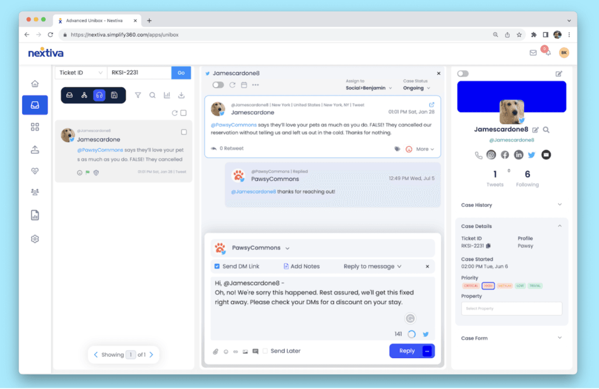This screenshot has width=599, height=389.
Task: Toggle the switch next to Jamescardone8 header
Action: [218, 84]
